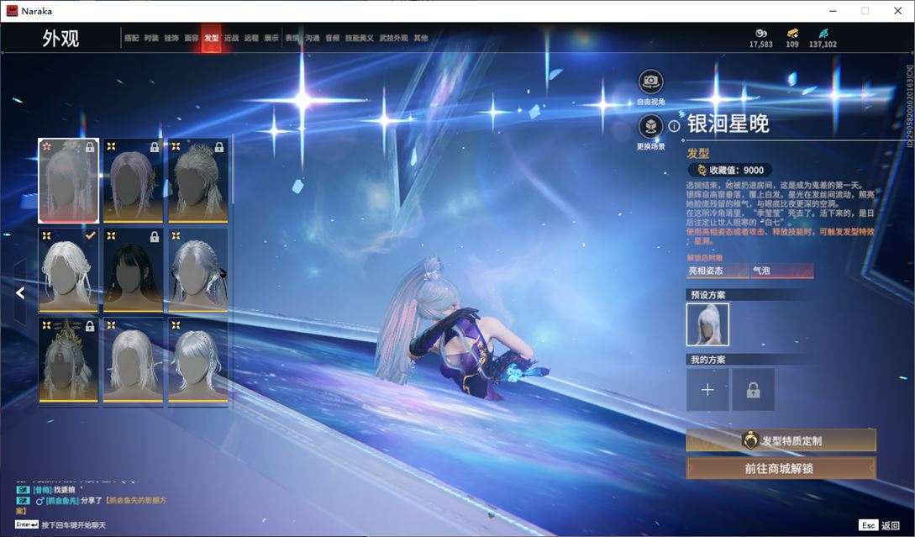Open the 自由视角 free camera icon
Image resolution: width=915 pixels, height=537 pixels.
pos(650,82)
